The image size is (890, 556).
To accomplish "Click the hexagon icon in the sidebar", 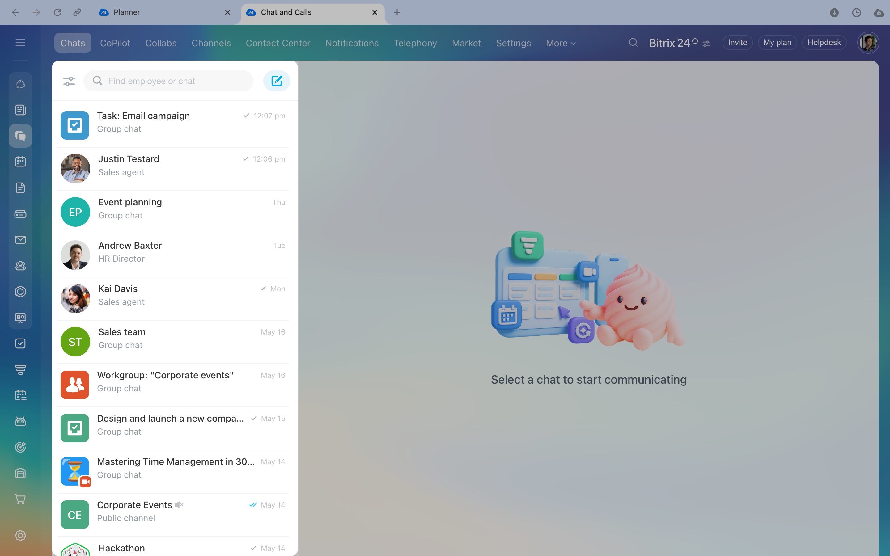I will pos(20,292).
